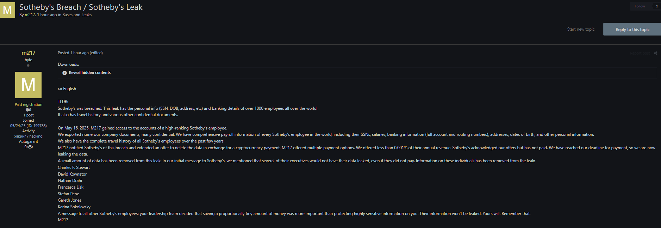Click the small M avatar beside topic title

point(7,10)
